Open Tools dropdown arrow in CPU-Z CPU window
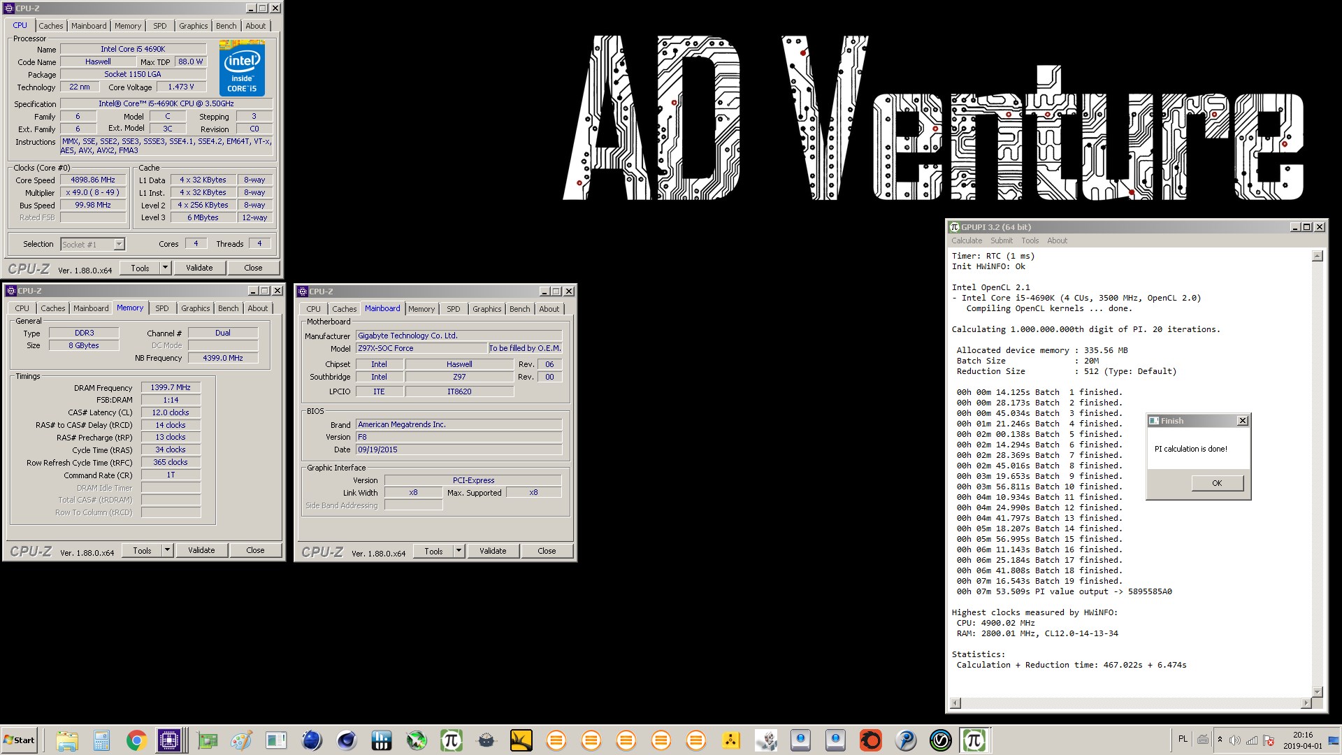 click(166, 268)
